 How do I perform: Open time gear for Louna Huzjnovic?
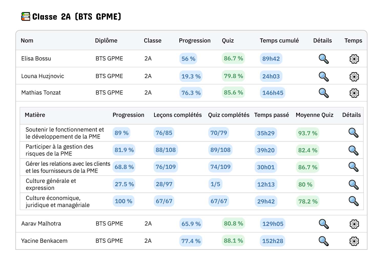(x=354, y=77)
